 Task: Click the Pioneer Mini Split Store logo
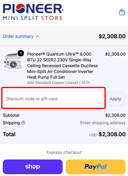coord(33,12)
